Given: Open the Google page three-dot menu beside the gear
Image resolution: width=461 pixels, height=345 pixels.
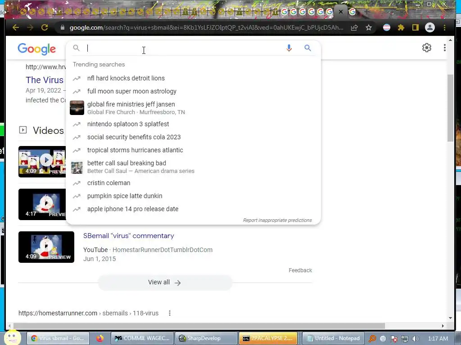Looking at the screenshot, I should [x=444, y=48].
